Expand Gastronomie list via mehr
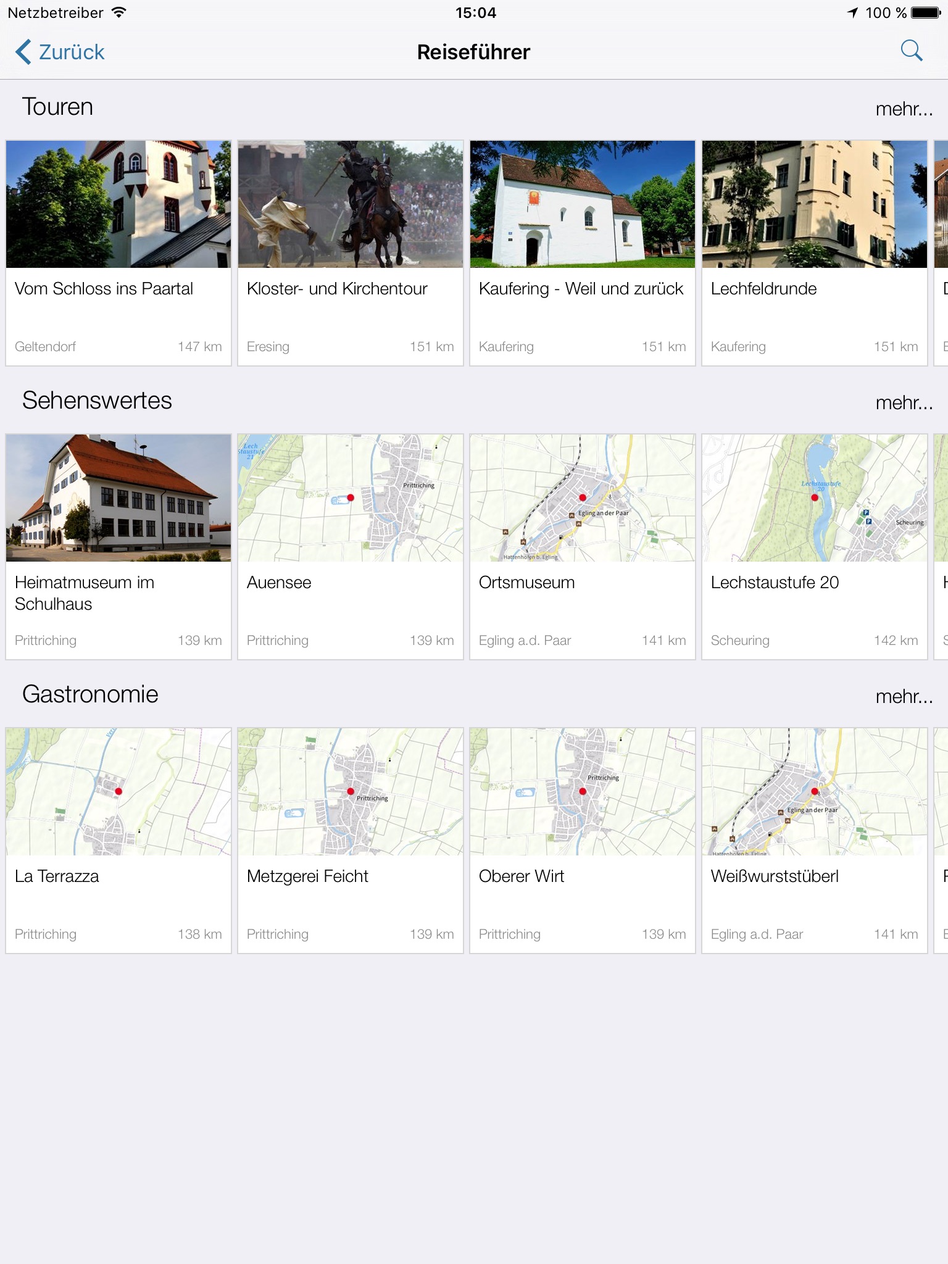 [x=904, y=697]
